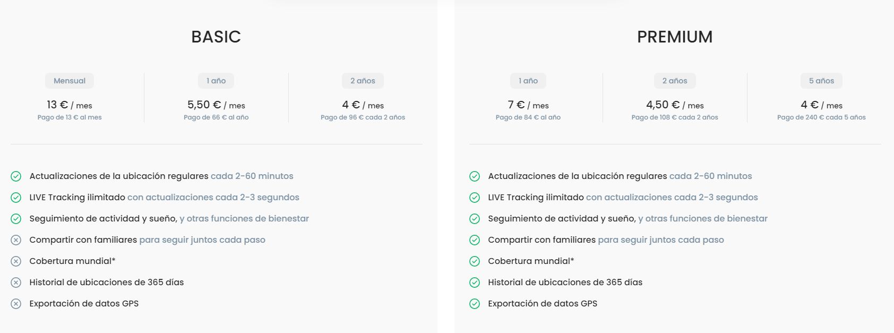Viewport: 894px width, 333px height.
Task: Click the PREMIUM plan heading
Action: point(675,37)
